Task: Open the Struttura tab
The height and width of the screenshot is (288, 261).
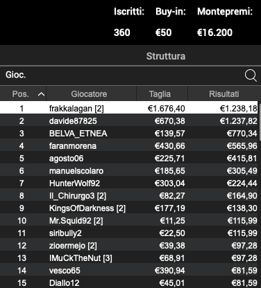Action: (x=166, y=56)
